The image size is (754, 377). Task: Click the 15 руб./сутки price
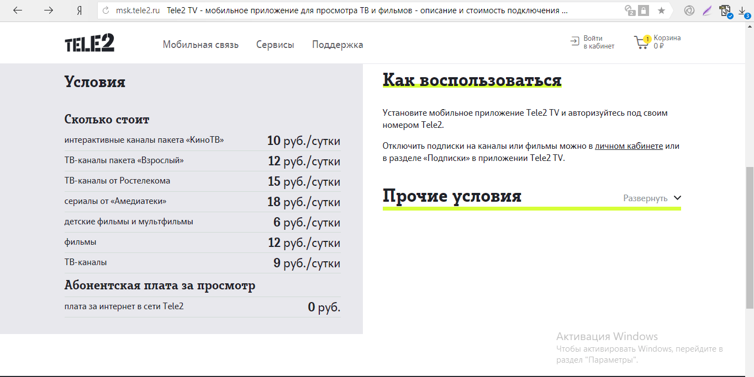(x=304, y=182)
